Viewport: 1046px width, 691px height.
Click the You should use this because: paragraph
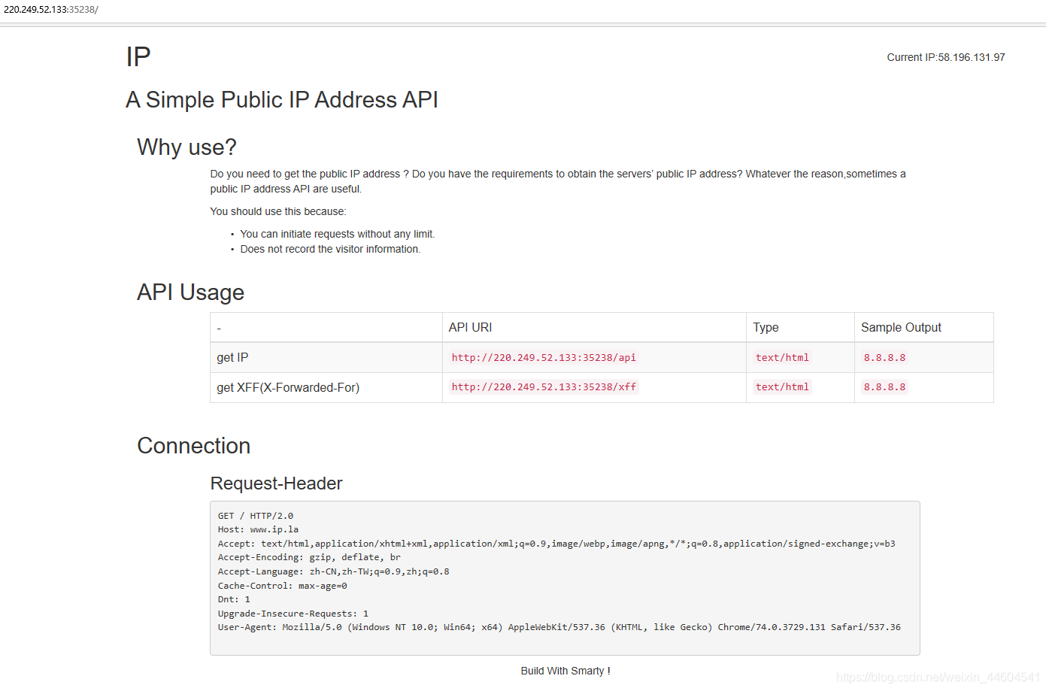pyautogui.click(x=278, y=211)
